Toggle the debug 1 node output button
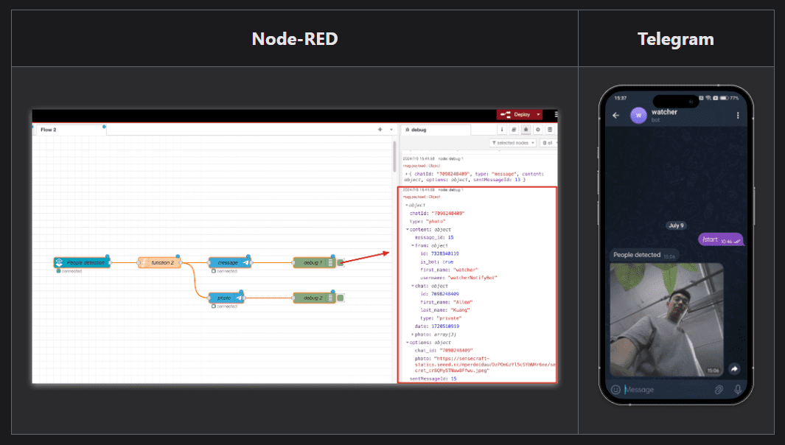This screenshot has width=785, height=445. click(341, 262)
